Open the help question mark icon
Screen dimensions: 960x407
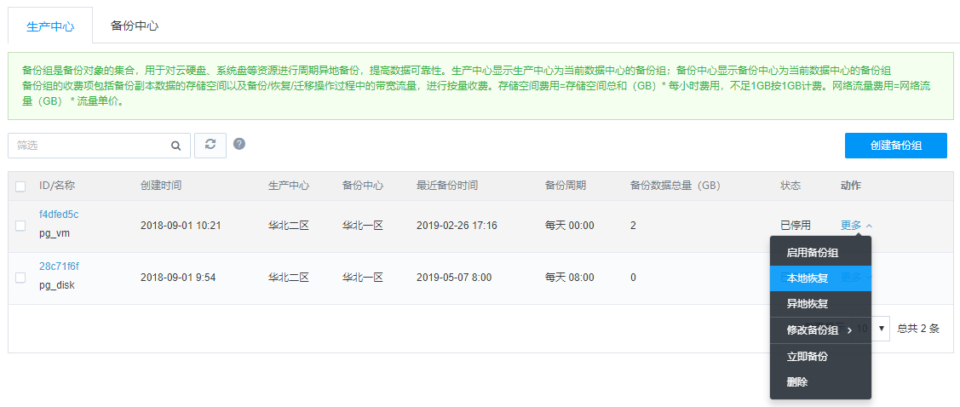pyautogui.click(x=239, y=144)
